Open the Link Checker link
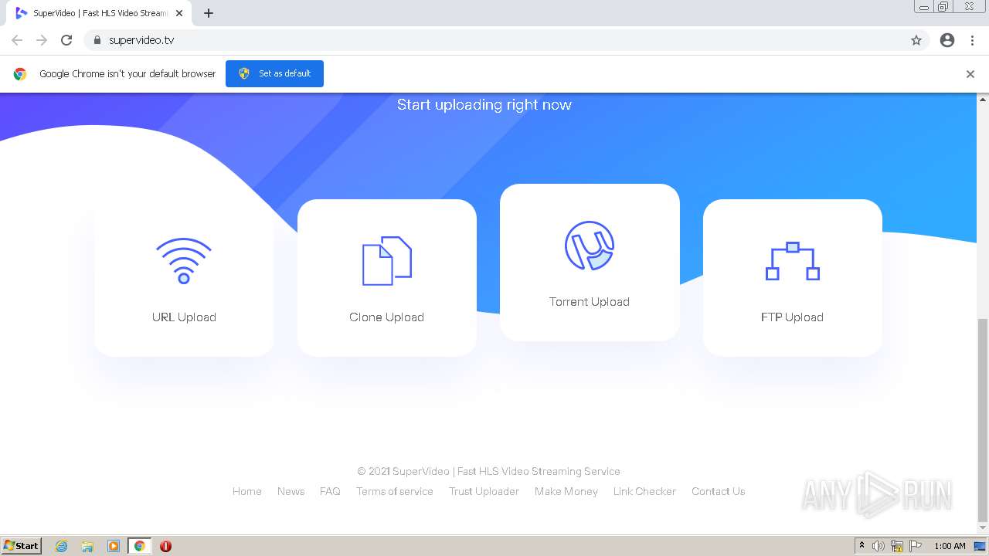The height and width of the screenshot is (556, 989). point(644,491)
